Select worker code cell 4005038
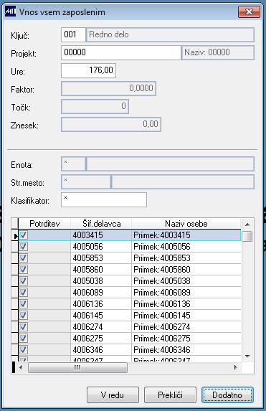Viewport: 266px width, 411px height. (x=101, y=281)
